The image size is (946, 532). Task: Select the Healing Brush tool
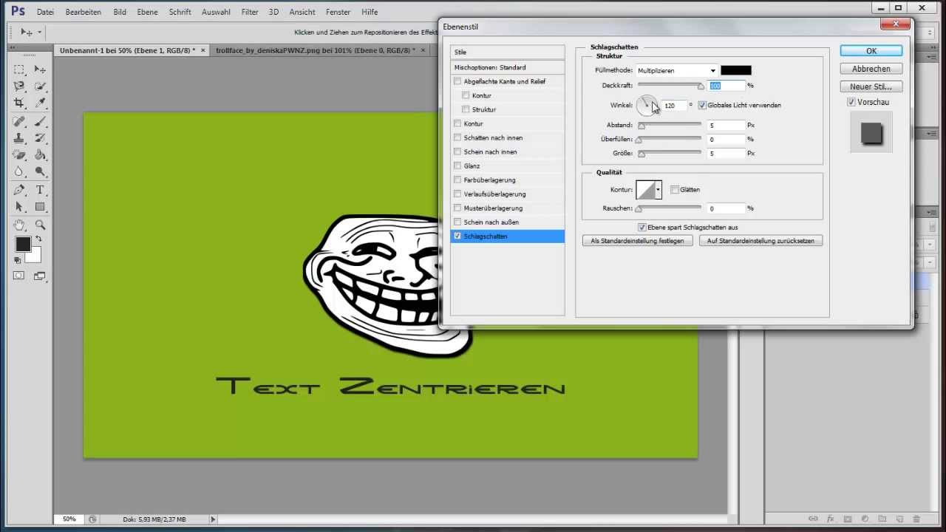pos(19,121)
